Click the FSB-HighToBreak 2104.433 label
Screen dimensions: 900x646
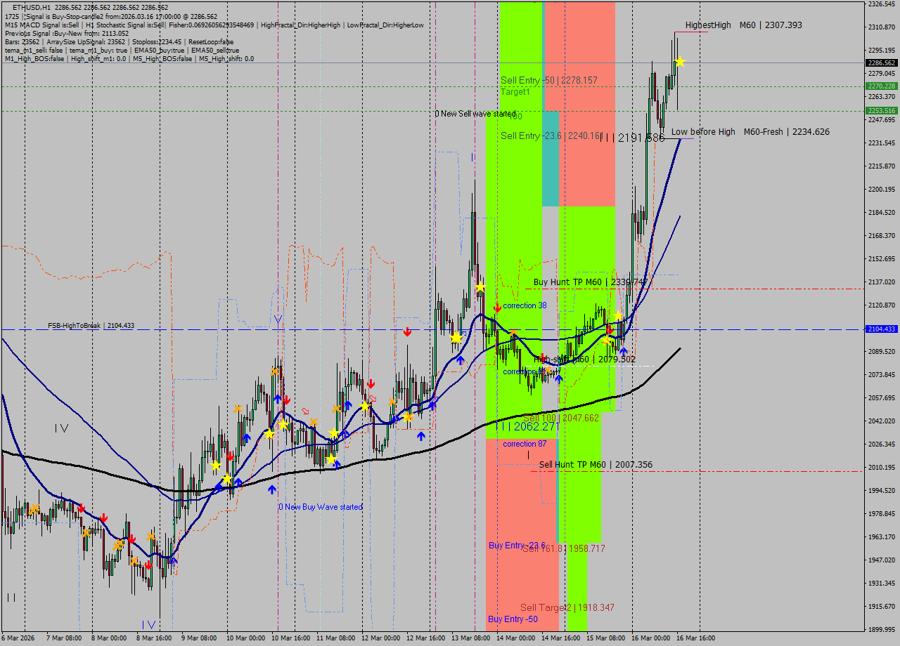click(91, 326)
